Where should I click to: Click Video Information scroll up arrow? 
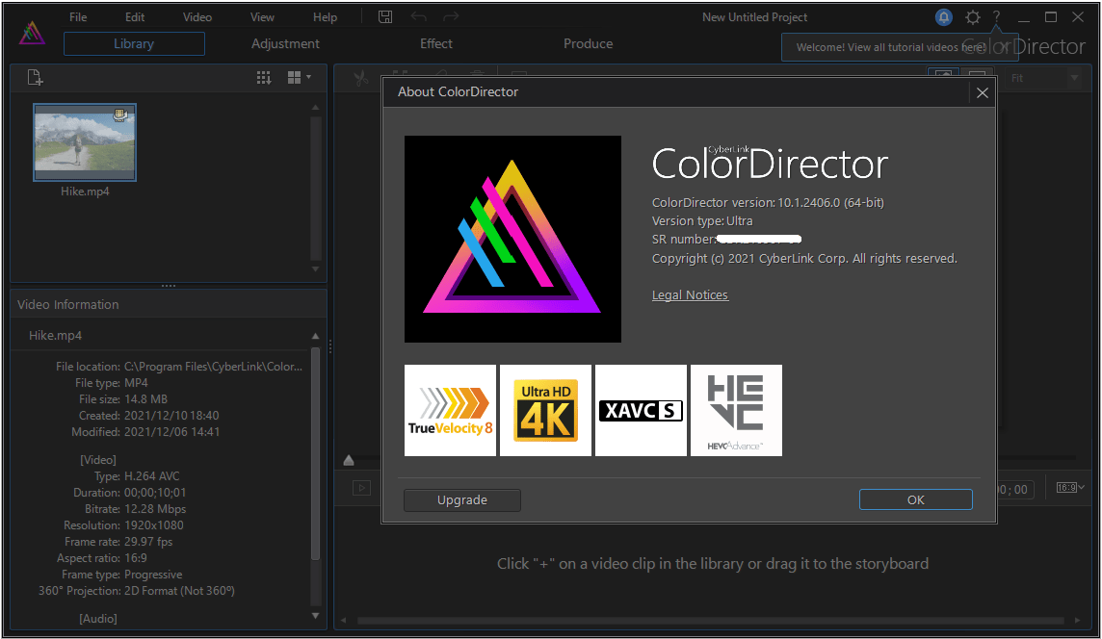tap(315, 337)
